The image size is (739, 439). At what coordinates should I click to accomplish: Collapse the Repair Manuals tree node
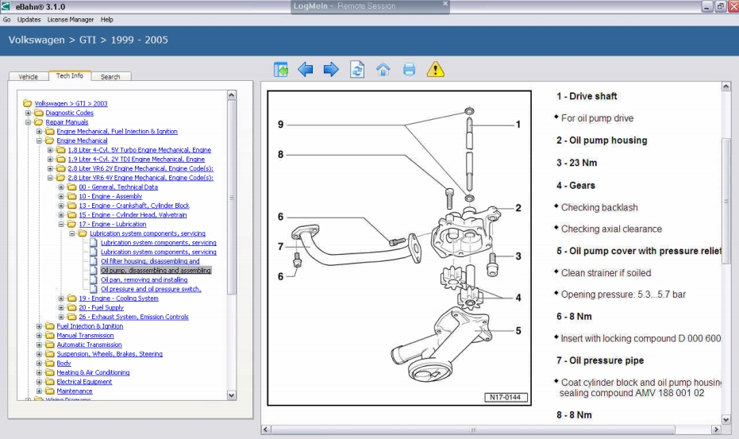tap(29, 122)
